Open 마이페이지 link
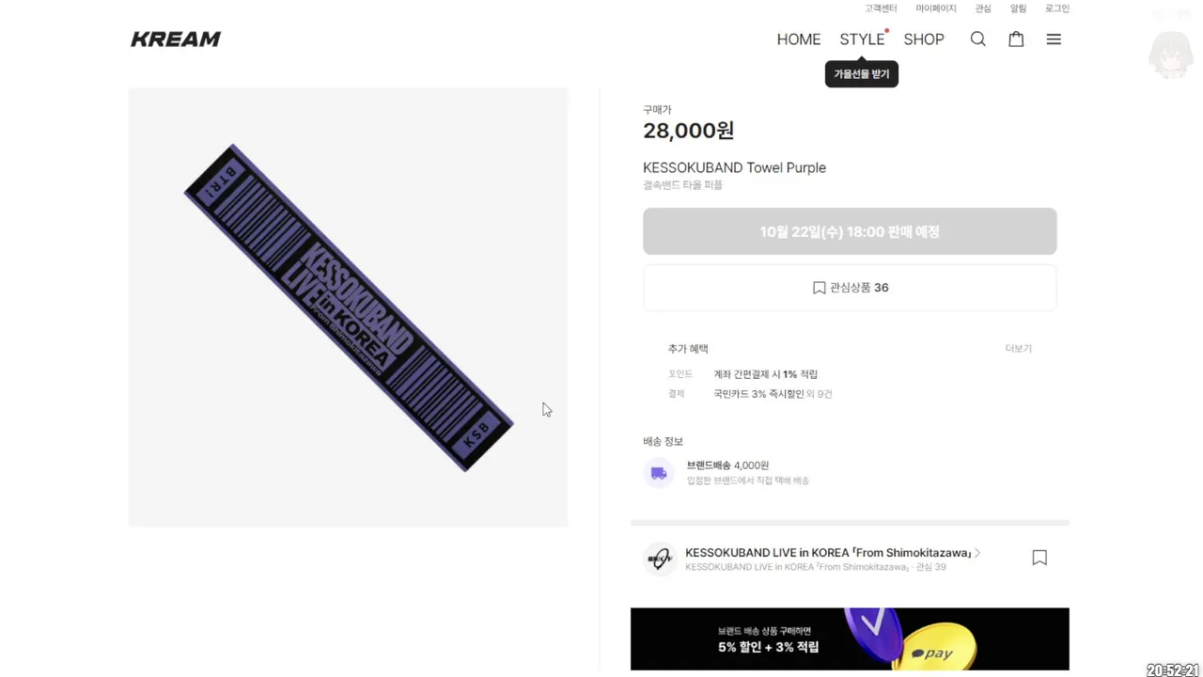 click(x=936, y=8)
